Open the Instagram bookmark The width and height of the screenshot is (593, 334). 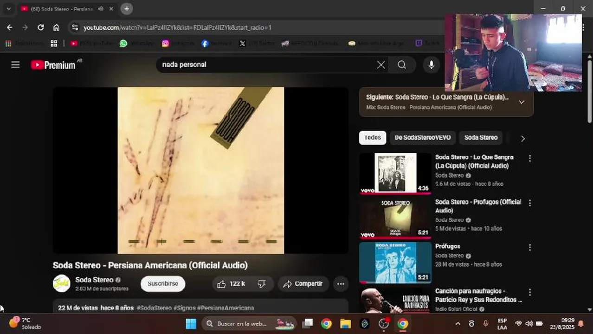click(179, 43)
